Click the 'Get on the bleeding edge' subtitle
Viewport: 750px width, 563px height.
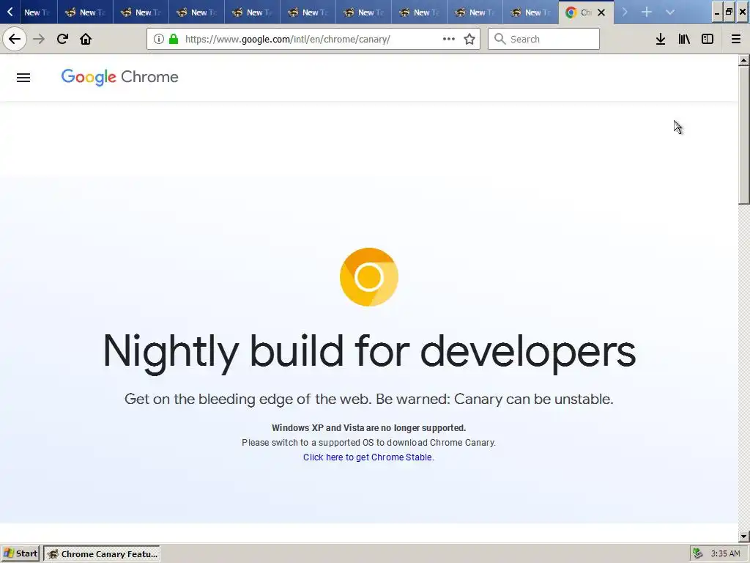point(369,399)
